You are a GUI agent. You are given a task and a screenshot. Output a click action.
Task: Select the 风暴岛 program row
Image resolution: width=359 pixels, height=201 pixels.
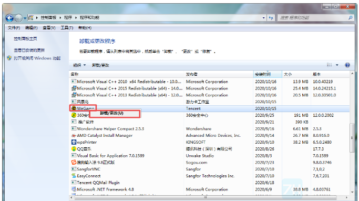pyautogui.click(x=209, y=102)
